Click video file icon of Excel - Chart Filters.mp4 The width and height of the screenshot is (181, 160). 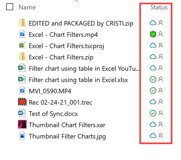[22, 34]
